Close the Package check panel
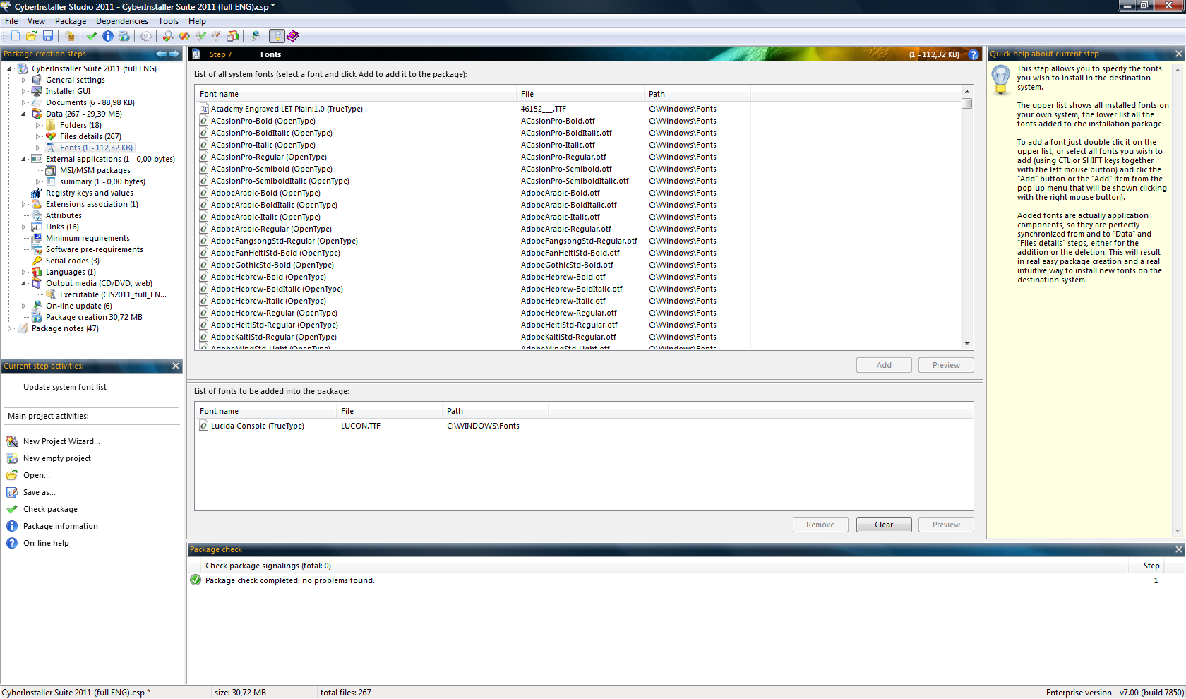The image size is (1186, 699). [x=1178, y=549]
